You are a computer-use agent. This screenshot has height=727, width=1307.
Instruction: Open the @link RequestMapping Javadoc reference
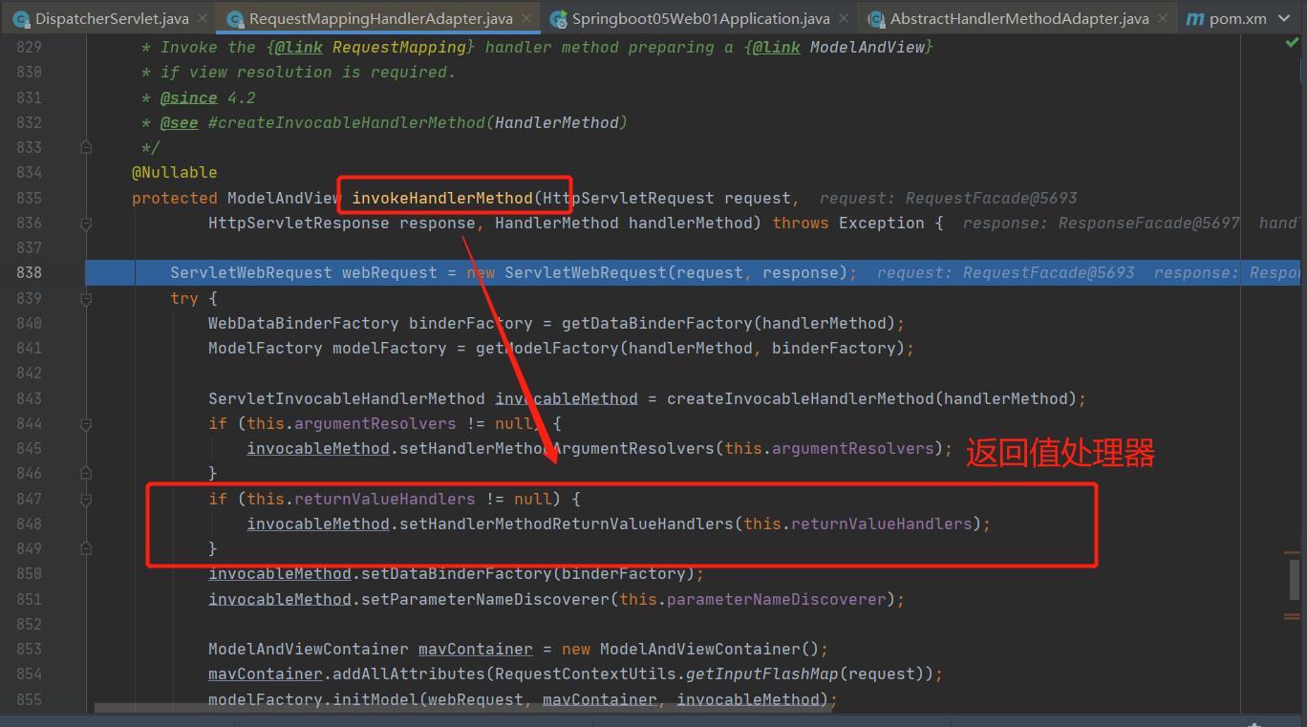[x=401, y=47]
